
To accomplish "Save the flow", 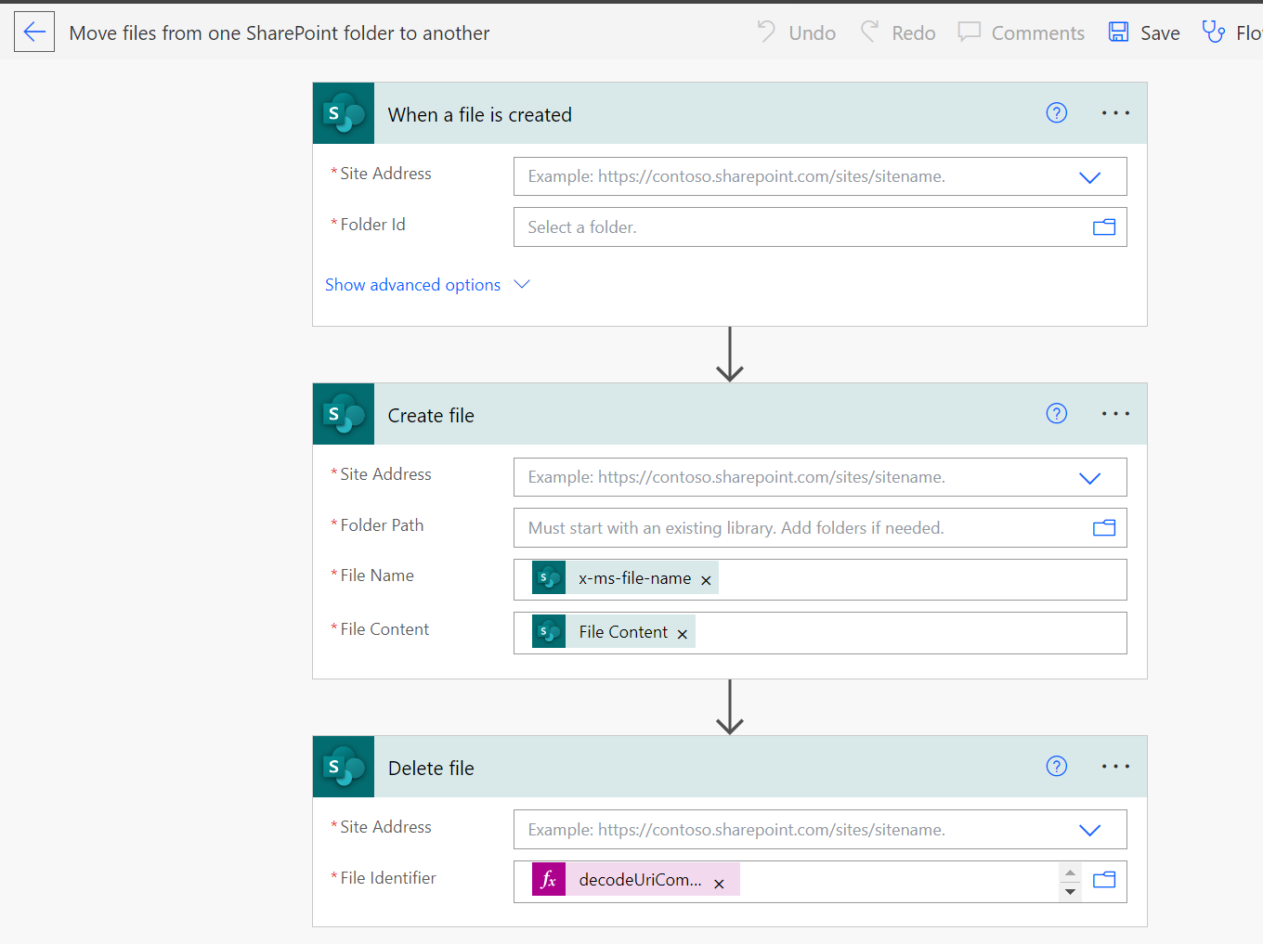I will (1143, 32).
